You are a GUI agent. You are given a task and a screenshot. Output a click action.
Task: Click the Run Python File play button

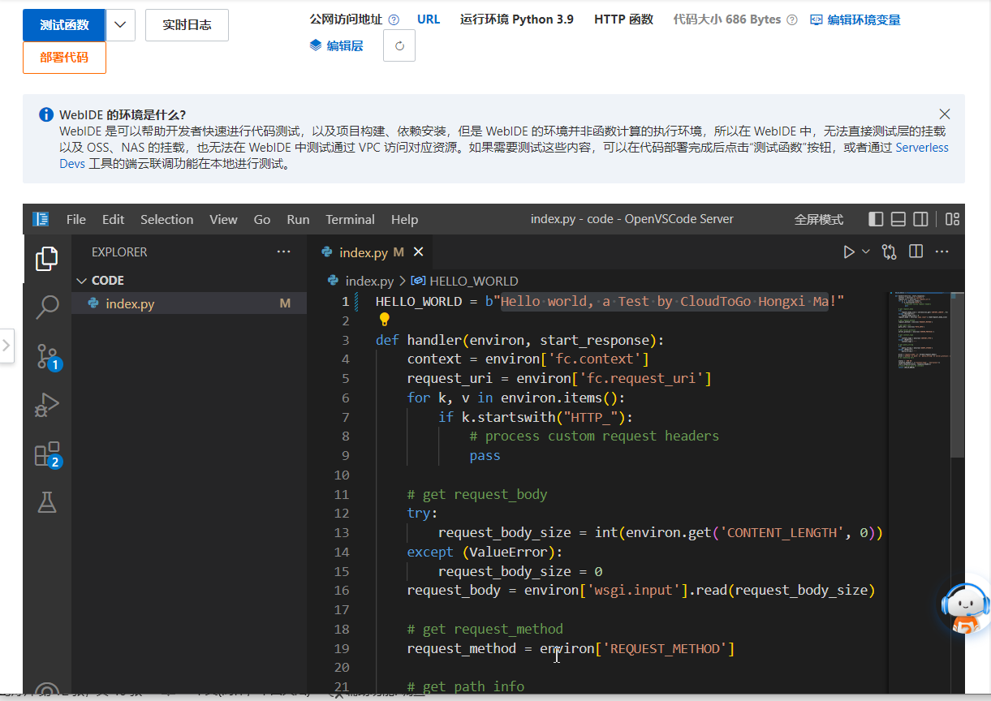849,252
